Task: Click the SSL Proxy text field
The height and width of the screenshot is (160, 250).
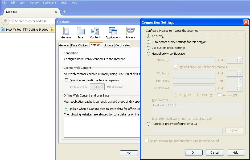Action: pos(194,73)
